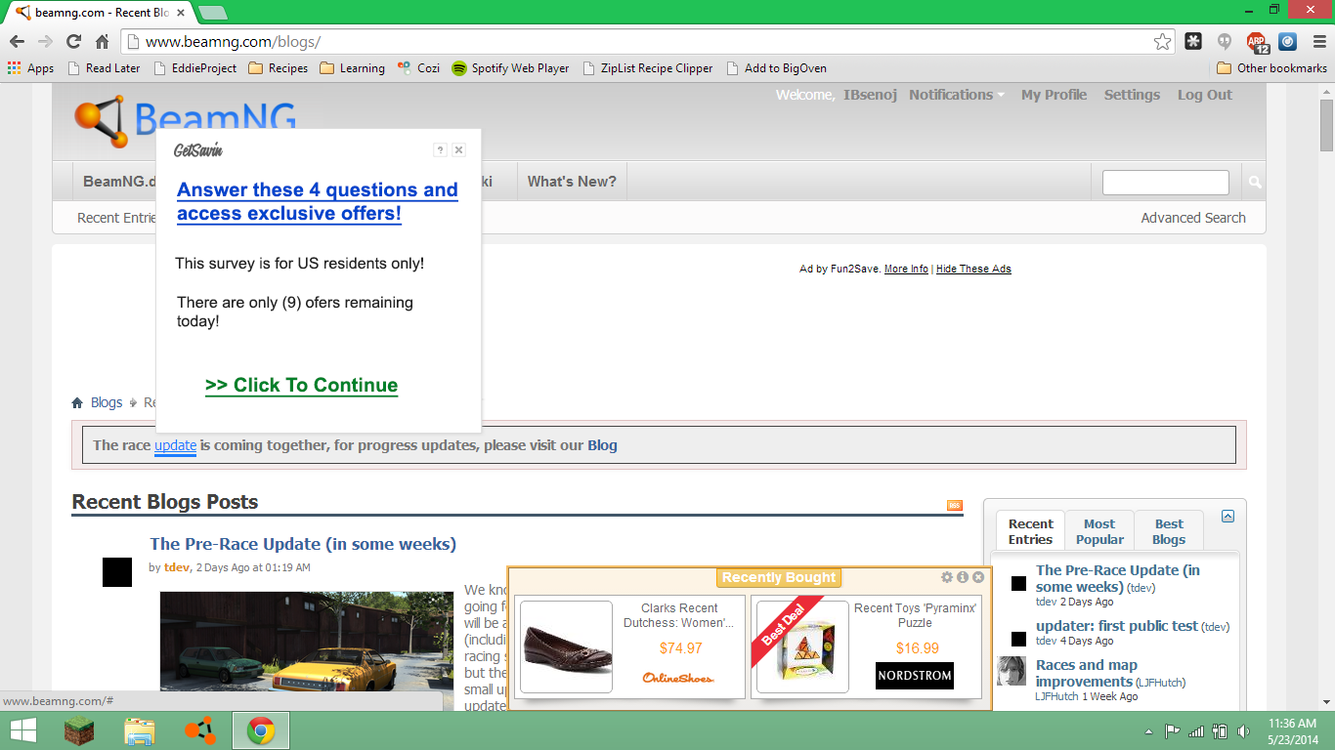Click the 'Answer these 4 questions' ad link
This screenshot has height=750, width=1335.
click(x=318, y=202)
